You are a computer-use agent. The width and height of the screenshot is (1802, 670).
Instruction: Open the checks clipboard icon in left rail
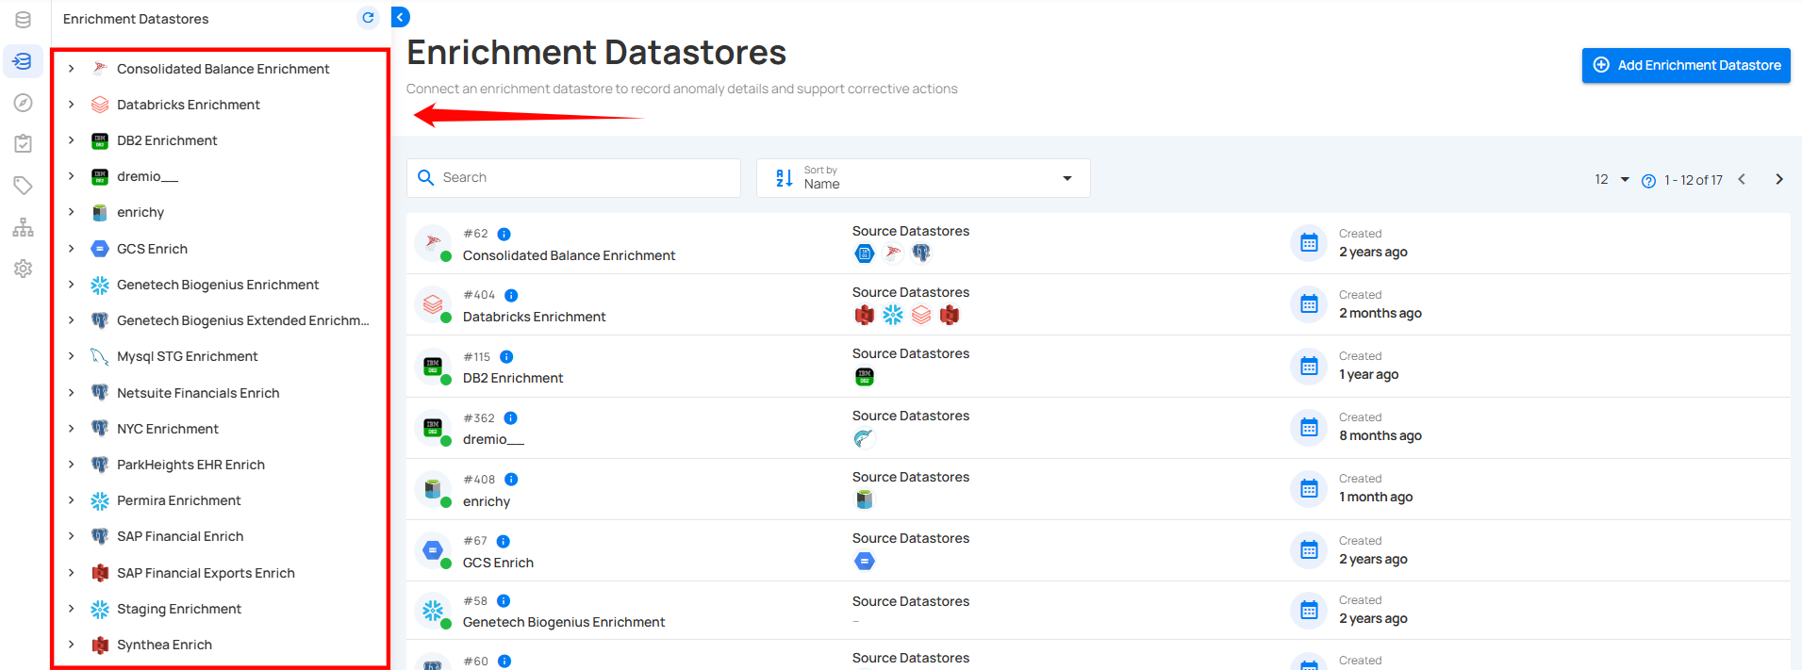click(23, 143)
